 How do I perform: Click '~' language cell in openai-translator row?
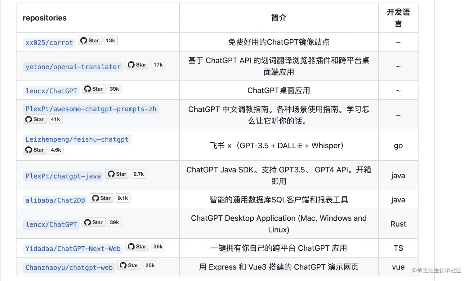pos(398,66)
